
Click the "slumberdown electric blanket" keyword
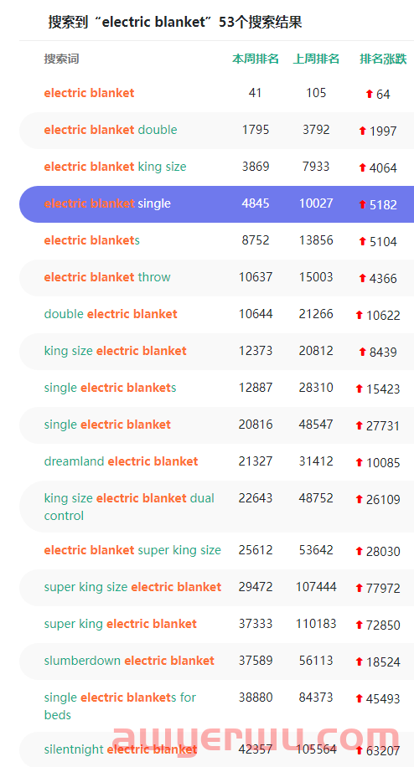click(129, 661)
